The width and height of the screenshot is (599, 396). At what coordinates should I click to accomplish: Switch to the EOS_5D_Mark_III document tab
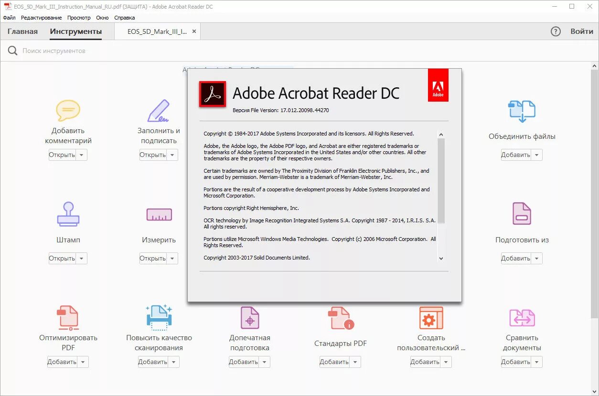157,31
